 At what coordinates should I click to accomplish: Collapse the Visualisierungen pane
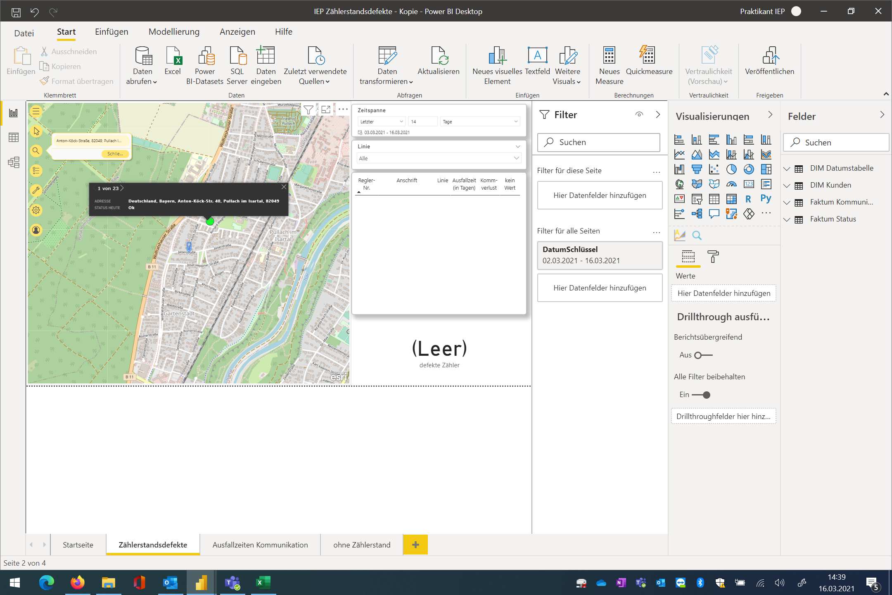click(x=770, y=115)
